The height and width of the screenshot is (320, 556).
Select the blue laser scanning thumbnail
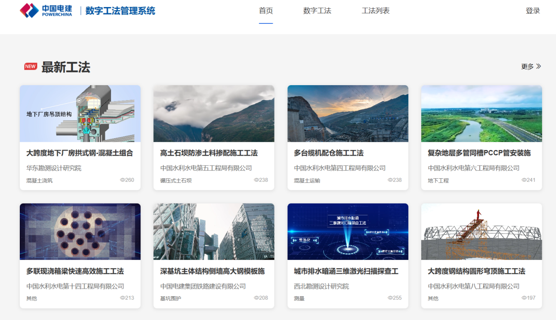click(x=347, y=231)
